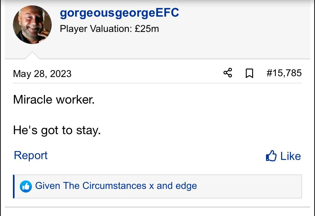Viewport: 315px width, 216px height.
Task: Open the post permalink #15,785
Action: pyautogui.click(x=284, y=73)
